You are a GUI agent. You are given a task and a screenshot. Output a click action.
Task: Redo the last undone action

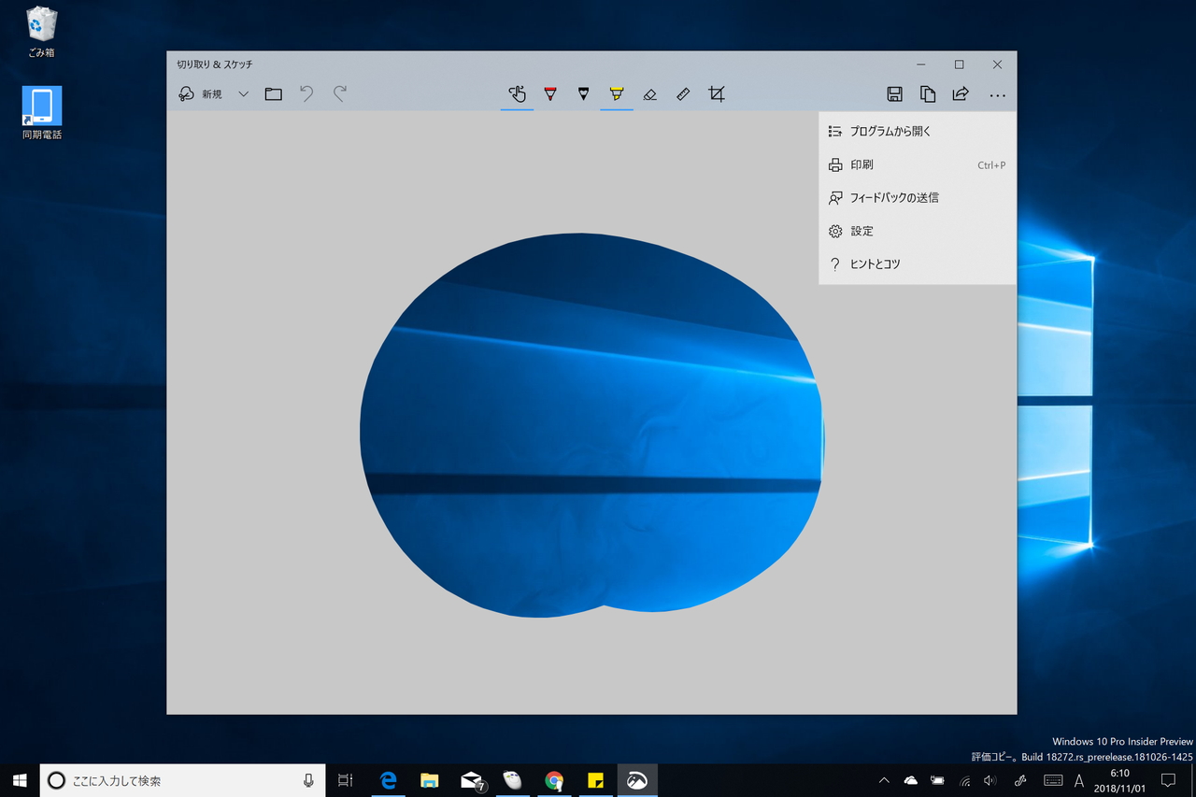click(340, 93)
